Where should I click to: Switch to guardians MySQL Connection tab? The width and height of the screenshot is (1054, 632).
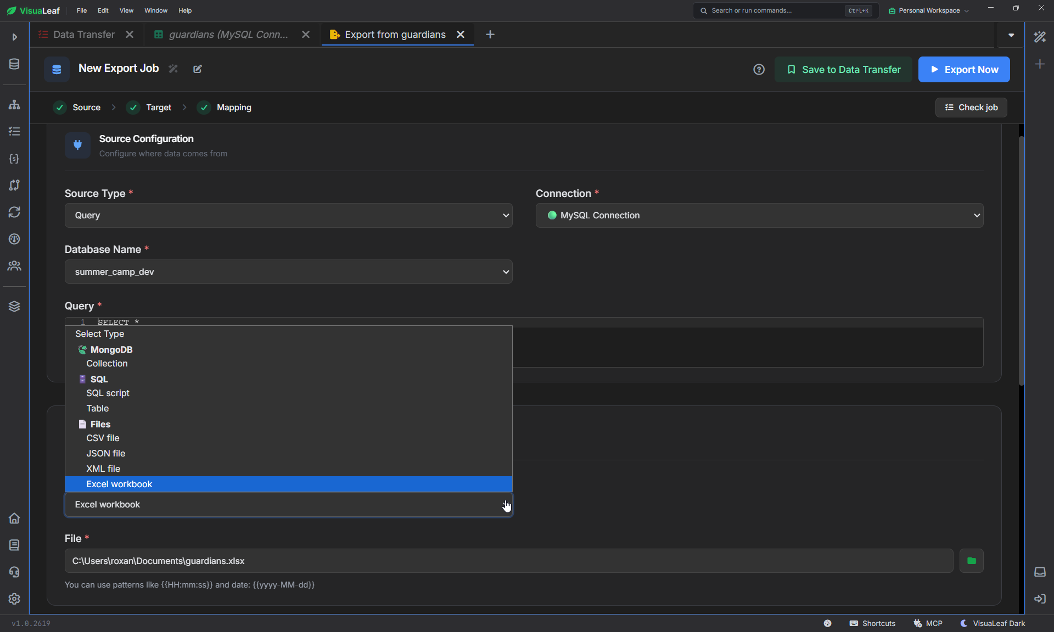[228, 35]
